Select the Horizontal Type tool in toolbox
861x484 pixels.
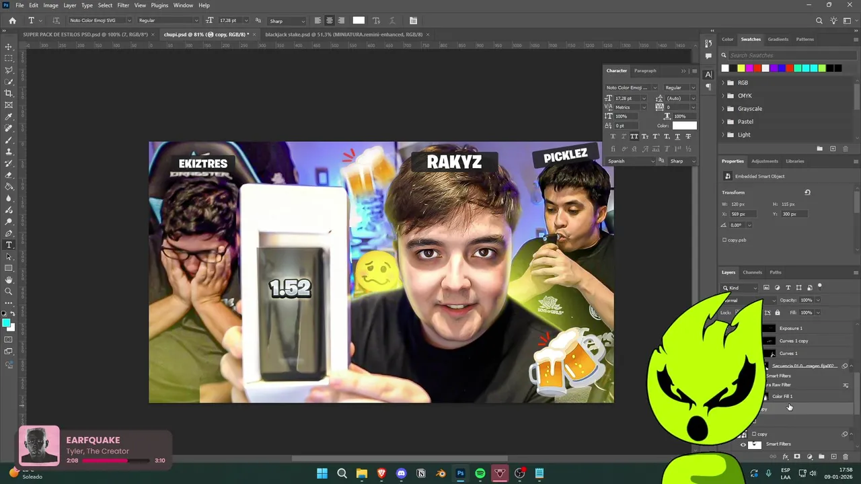pos(9,245)
